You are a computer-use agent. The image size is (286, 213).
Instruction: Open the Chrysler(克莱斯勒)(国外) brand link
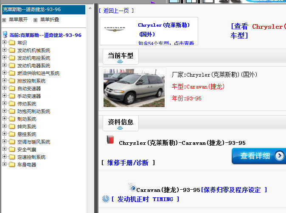tap(164, 30)
